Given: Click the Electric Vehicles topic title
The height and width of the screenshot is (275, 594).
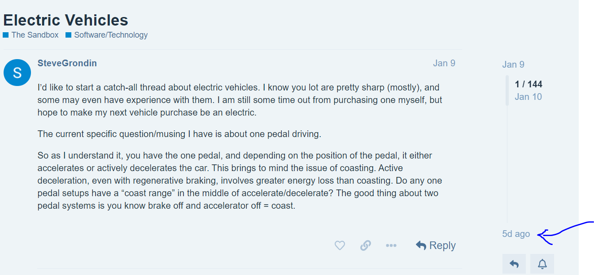Looking at the screenshot, I should [66, 20].
